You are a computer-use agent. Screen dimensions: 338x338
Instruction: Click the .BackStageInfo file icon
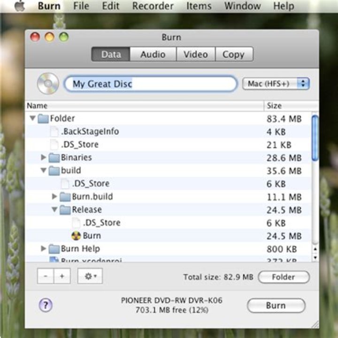point(54,131)
